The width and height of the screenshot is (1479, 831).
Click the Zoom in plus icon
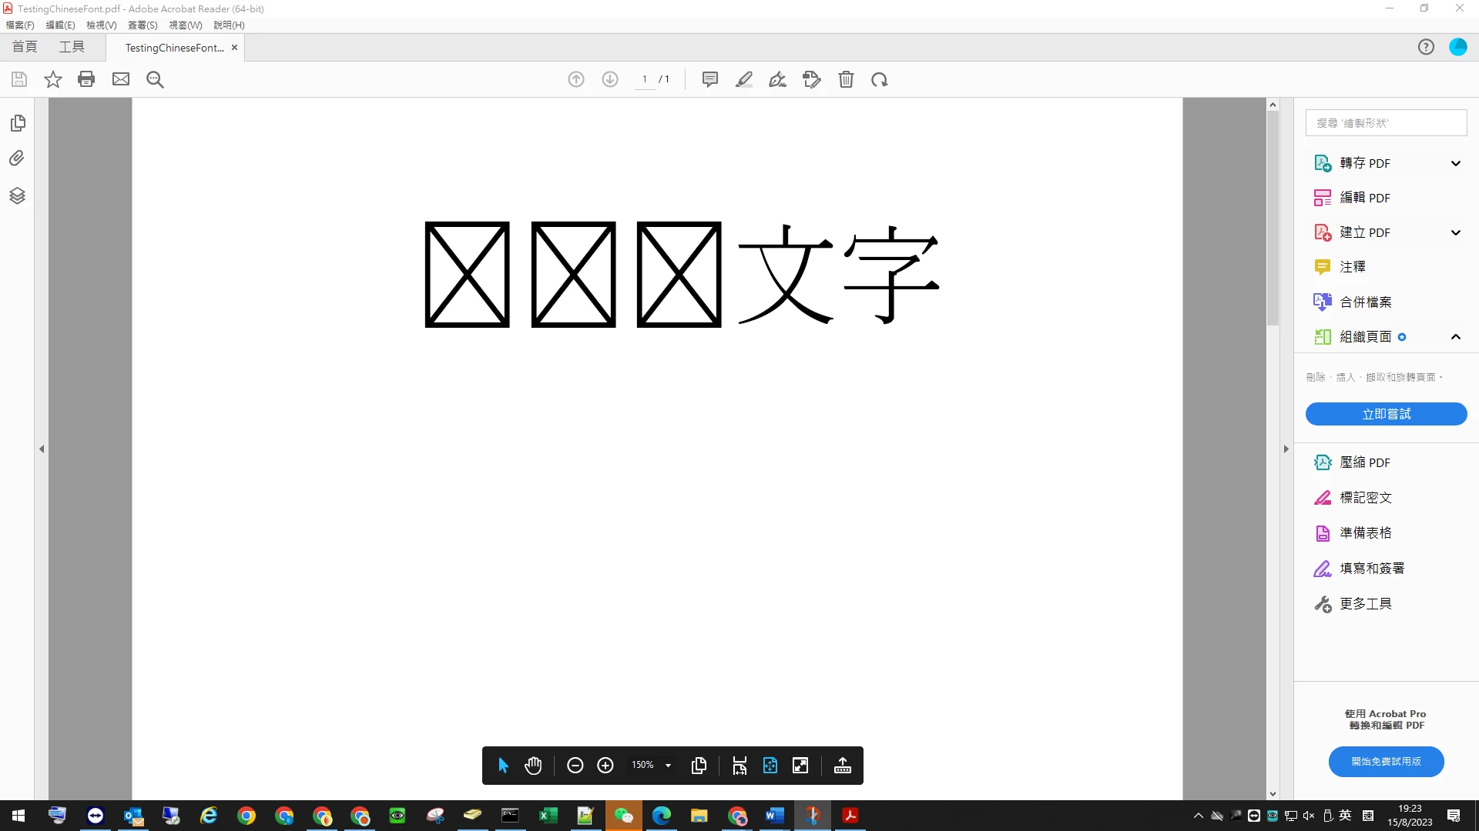[x=605, y=765]
